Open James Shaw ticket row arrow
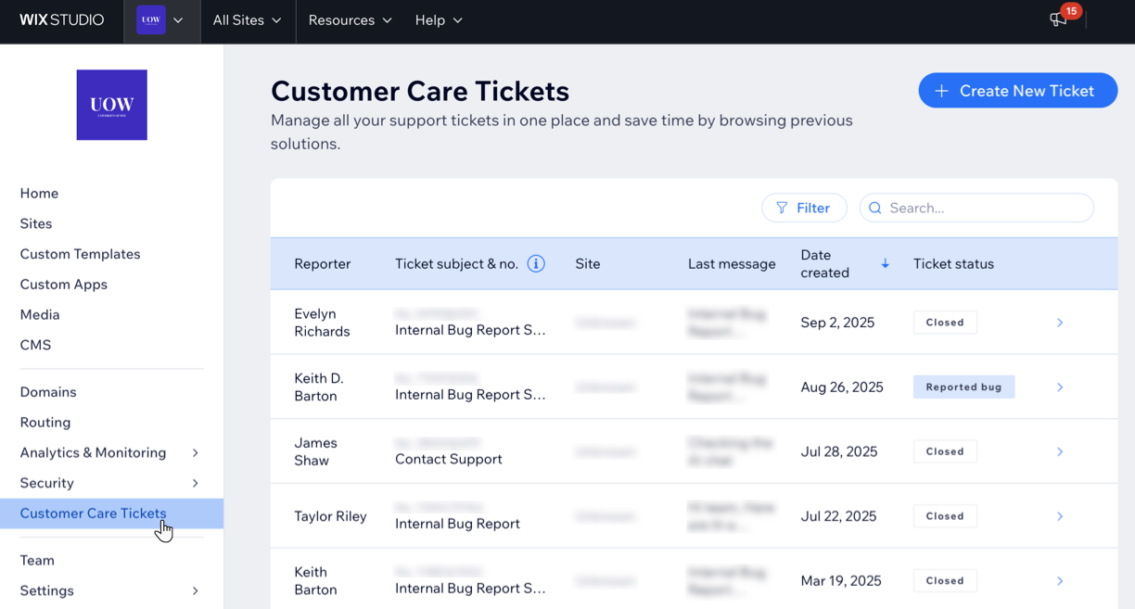This screenshot has width=1135, height=609. (x=1059, y=452)
